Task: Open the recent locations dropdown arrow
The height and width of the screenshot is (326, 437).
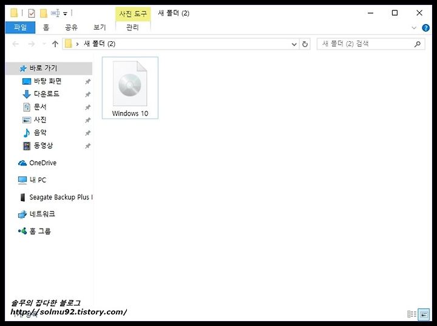Action: (x=44, y=44)
